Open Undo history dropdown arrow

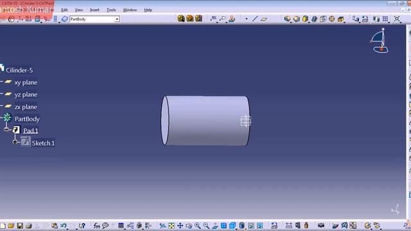tap(67, 229)
